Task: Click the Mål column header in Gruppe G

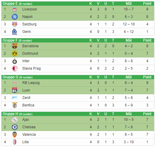Action: [x=129, y=77]
